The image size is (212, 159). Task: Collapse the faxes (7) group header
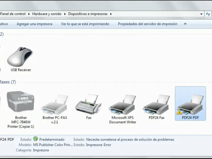[8, 82]
